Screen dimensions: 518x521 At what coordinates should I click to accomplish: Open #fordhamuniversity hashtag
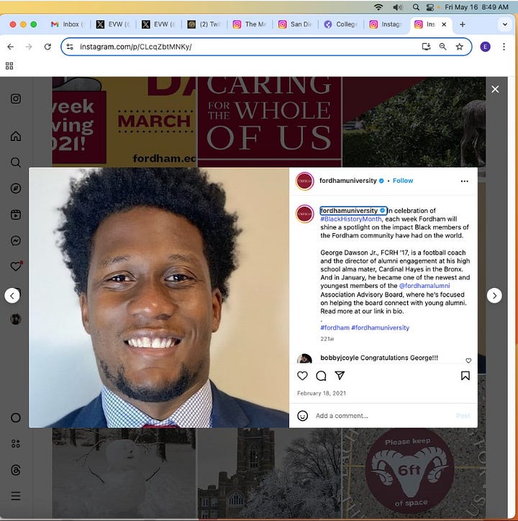pos(381,327)
